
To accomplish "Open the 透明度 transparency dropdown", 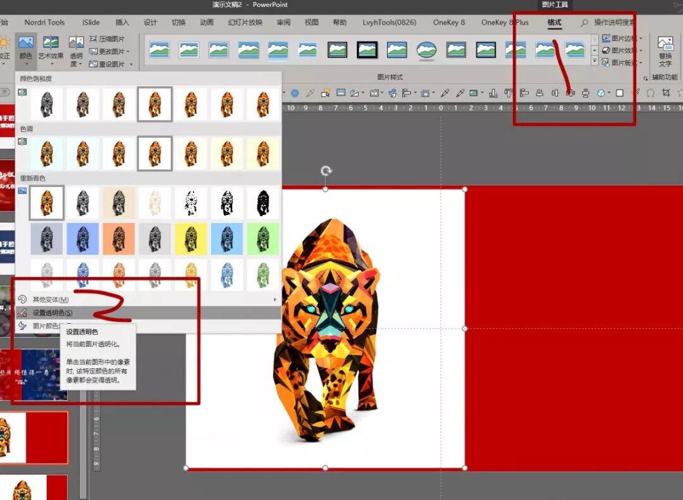I will click(76, 51).
